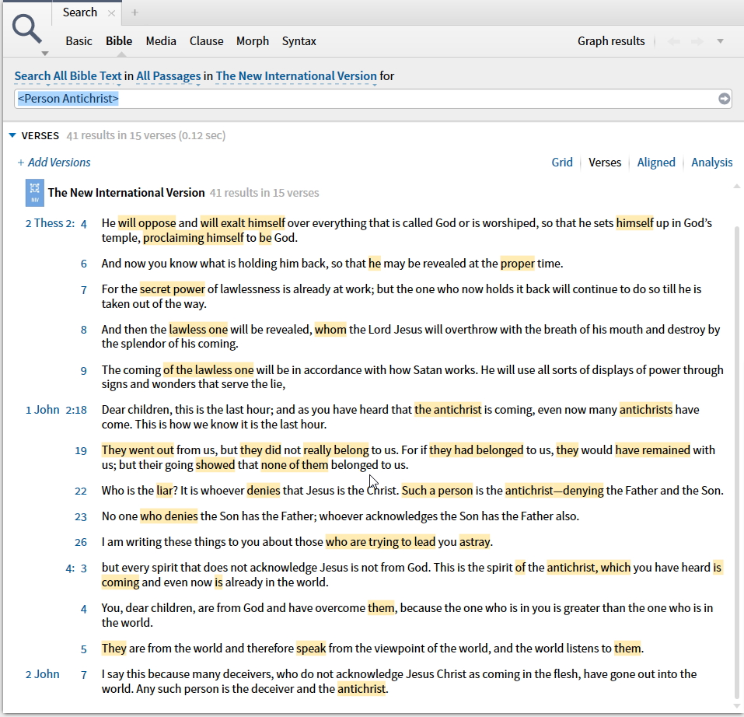Open 1 John 2:18 reference link
The width and height of the screenshot is (744, 717).
[x=56, y=410]
